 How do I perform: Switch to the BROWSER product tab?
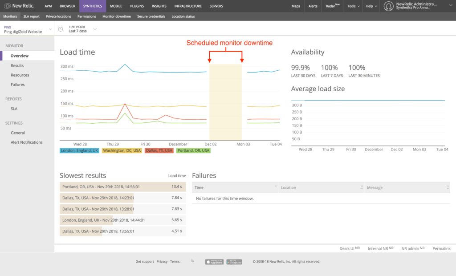68,6
